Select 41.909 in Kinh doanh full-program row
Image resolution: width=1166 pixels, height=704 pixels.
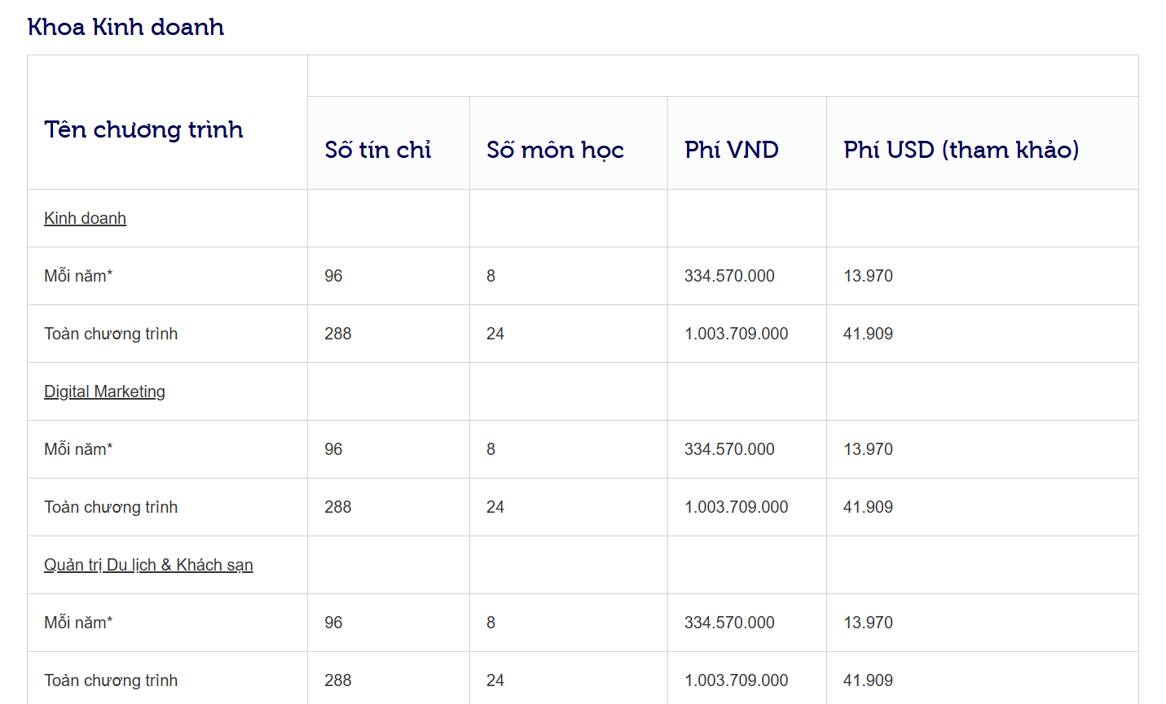[868, 334]
